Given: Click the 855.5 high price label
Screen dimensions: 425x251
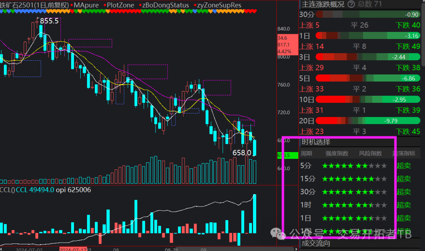Looking at the screenshot, I should [49, 21].
